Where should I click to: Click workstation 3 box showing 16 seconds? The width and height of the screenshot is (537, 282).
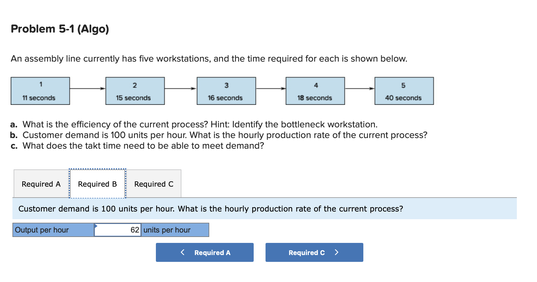tap(226, 91)
